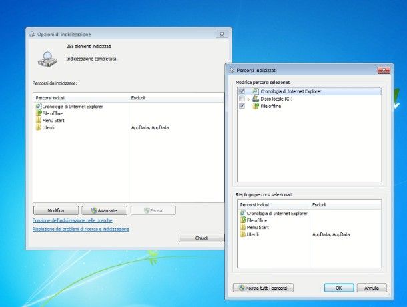Click Internet Explorer icon in Modifica percorsi tree

pyautogui.click(x=256, y=91)
